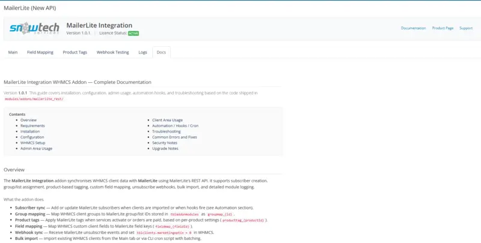The width and height of the screenshot is (481, 243).
Task: Jump to WHMCS Setup section
Action: (33, 143)
